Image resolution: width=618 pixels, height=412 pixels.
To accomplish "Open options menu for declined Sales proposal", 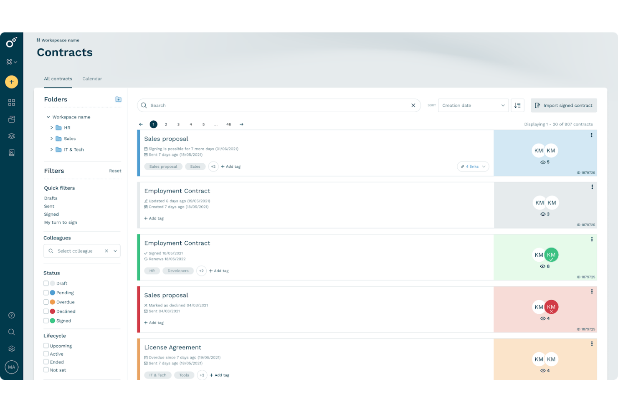I will point(592,291).
